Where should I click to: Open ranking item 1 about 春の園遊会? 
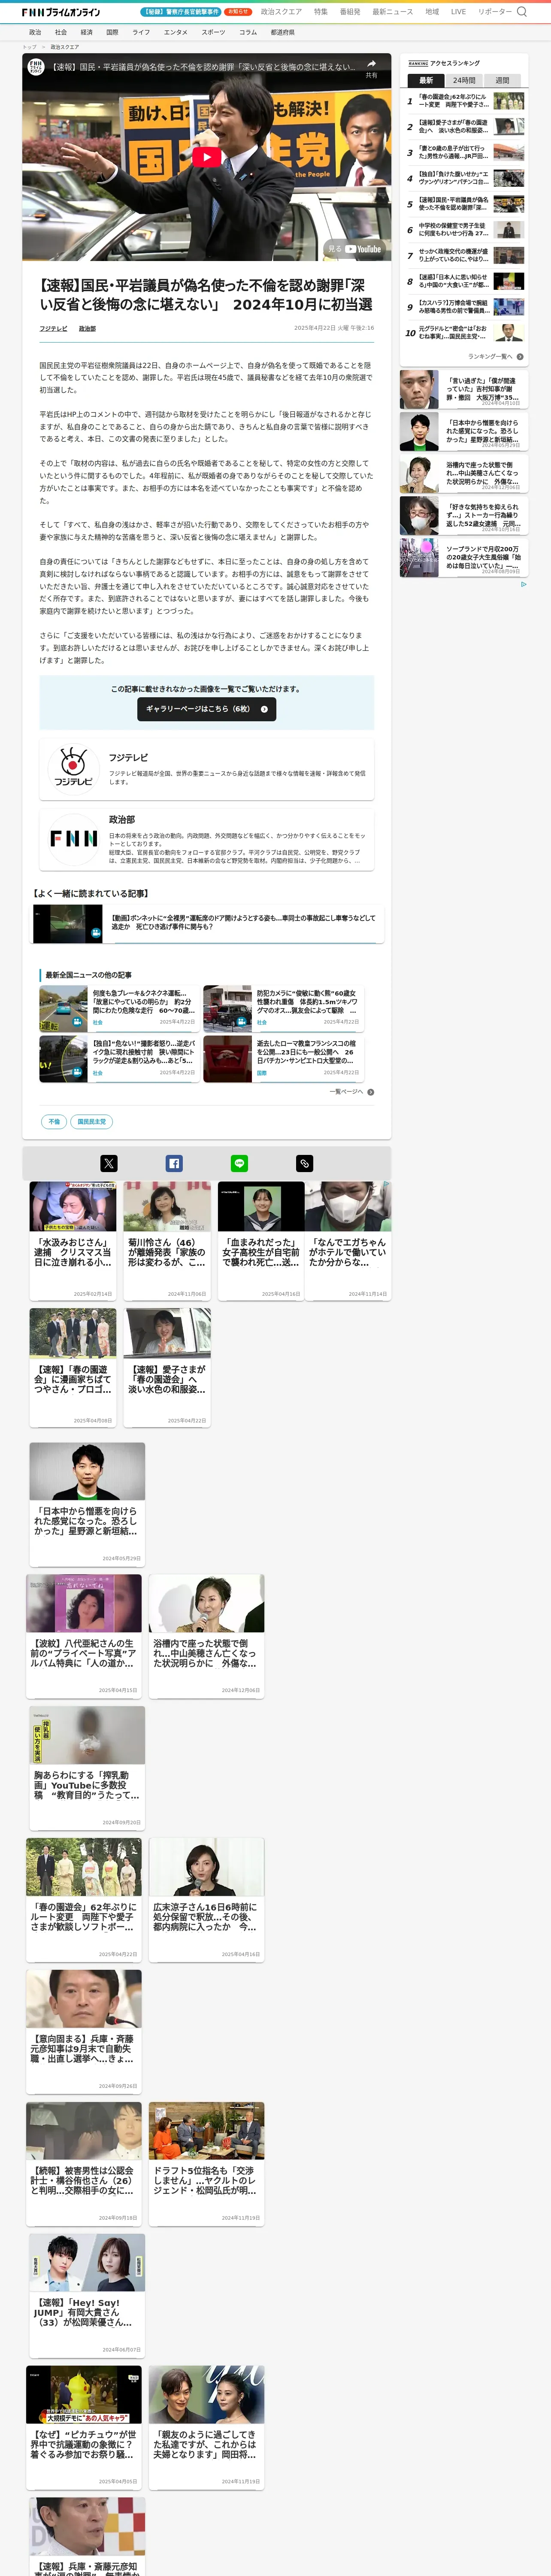pos(464,101)
